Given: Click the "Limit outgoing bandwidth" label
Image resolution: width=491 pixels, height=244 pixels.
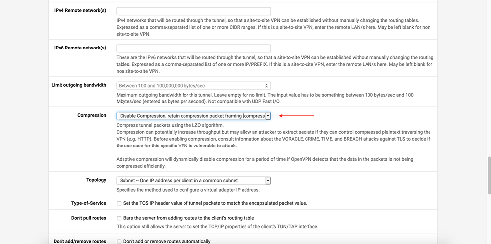Looking at the screenshot, I should coord(79,85).
